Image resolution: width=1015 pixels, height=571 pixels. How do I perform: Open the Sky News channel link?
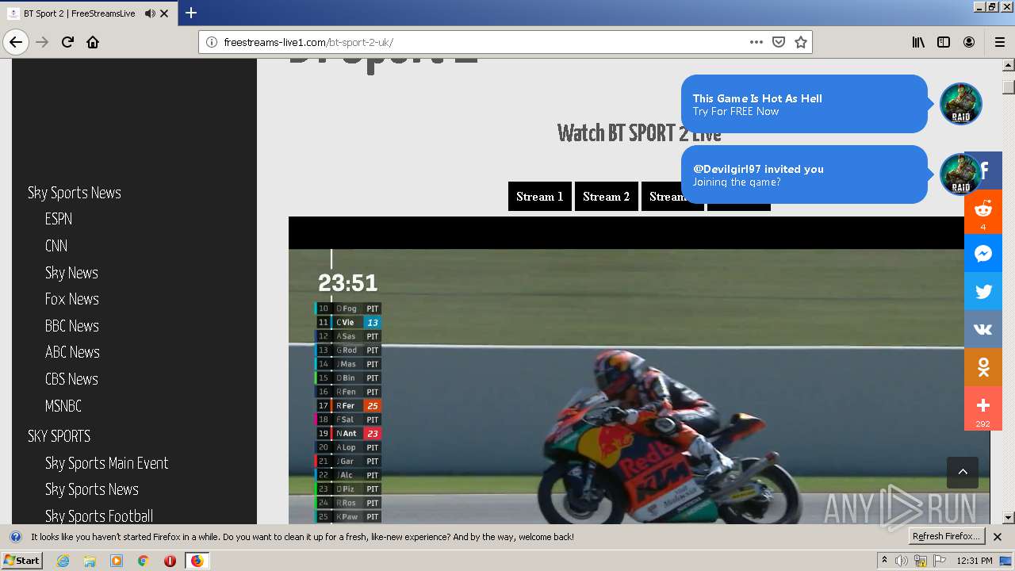coord(71,273)
